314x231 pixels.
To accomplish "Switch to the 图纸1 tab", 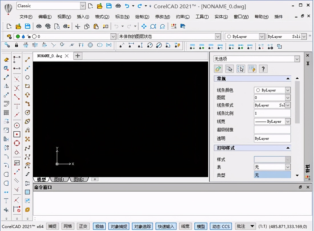I will click(x=59, y=179).
